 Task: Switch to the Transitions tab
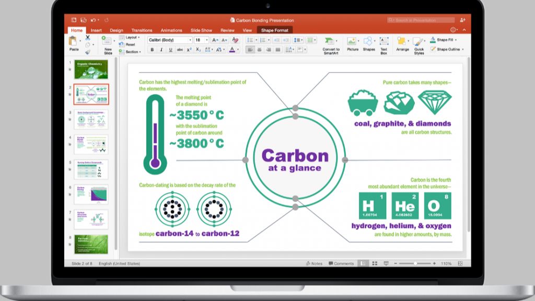pos(142,30)
